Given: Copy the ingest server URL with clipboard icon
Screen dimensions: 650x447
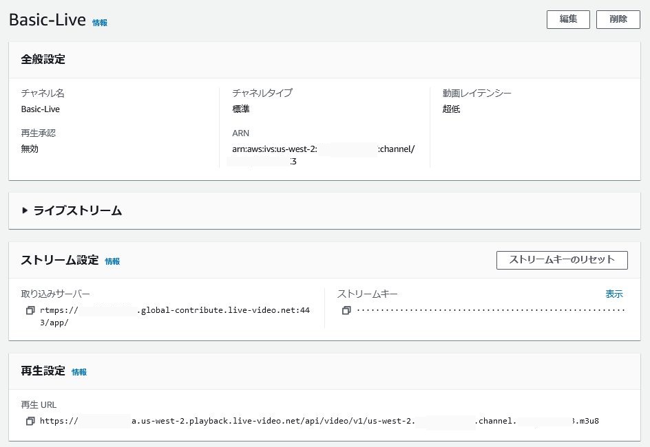Looking at the screenshot, I should pos(29,310).
